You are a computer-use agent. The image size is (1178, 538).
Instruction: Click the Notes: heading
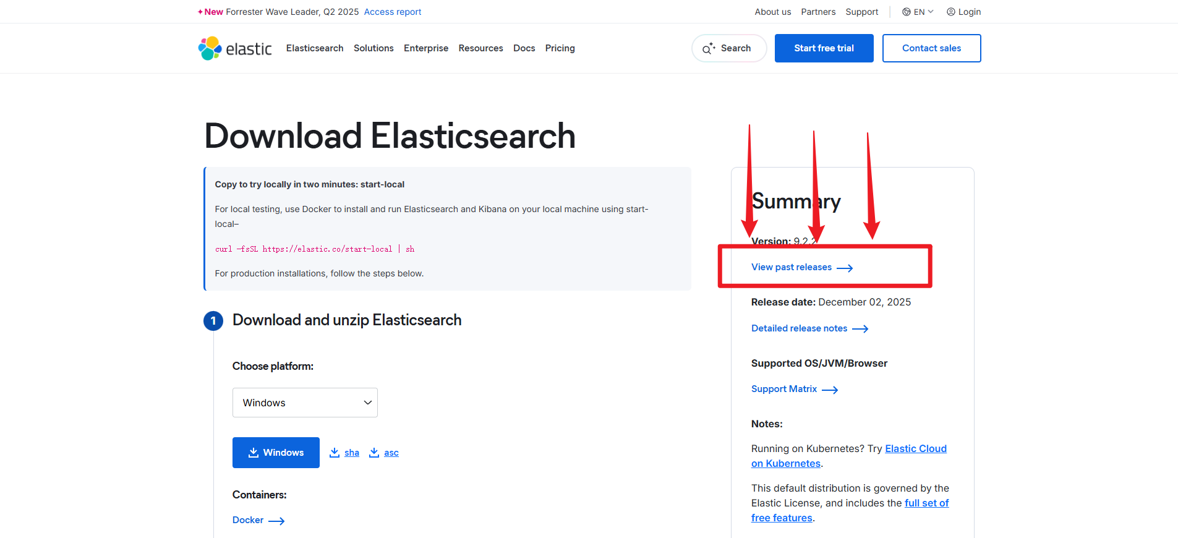coord(767,424)
